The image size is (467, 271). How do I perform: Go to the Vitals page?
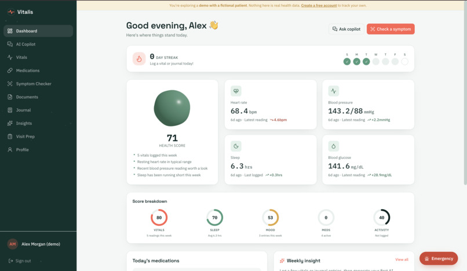pos(38,57)
